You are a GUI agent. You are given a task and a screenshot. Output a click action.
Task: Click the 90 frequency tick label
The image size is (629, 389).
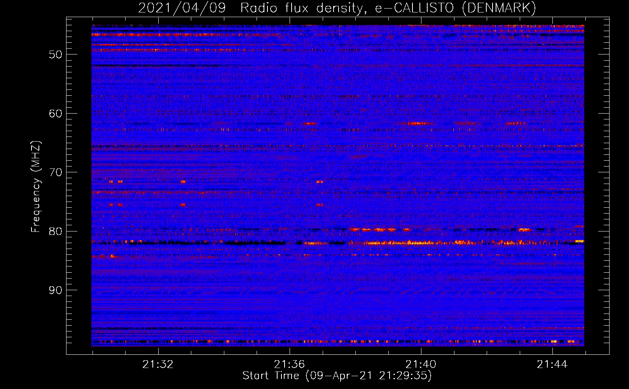coord(56,290)
